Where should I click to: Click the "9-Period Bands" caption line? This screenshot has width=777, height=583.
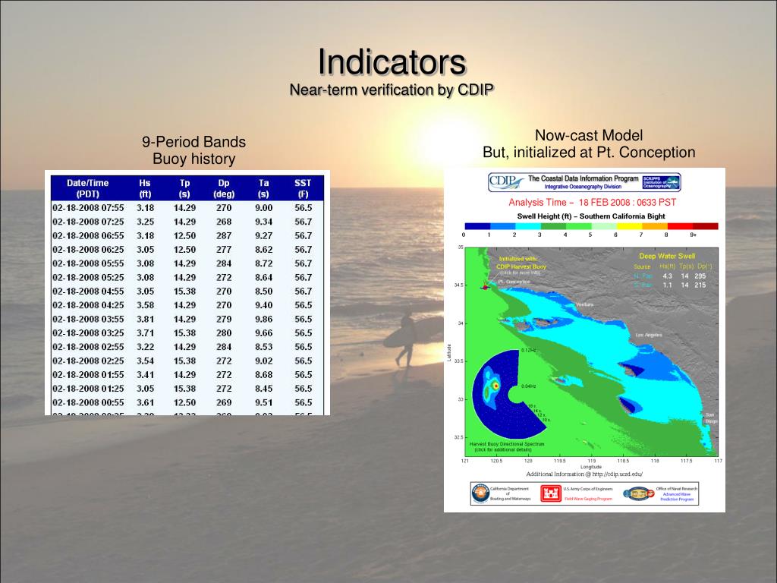193,142
